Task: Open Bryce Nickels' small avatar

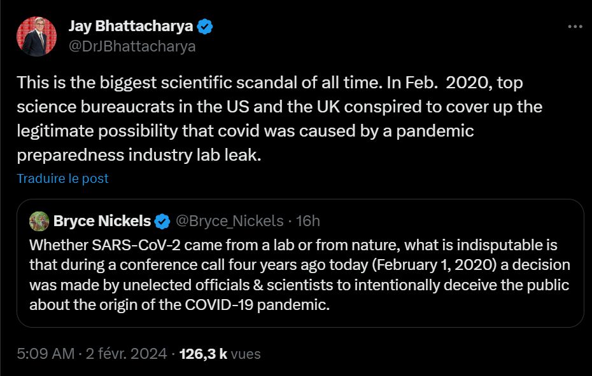Action: point(39,221)
